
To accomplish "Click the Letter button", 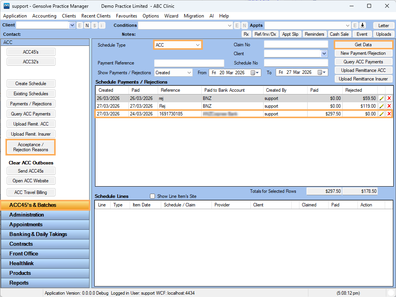I will click(x=384, y=26).
